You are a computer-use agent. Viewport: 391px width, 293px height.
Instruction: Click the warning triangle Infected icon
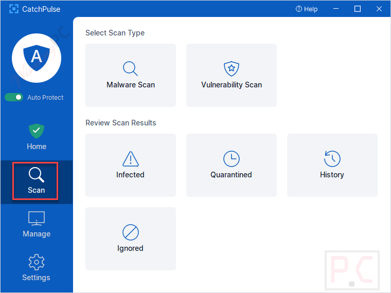tap(131, 159)
